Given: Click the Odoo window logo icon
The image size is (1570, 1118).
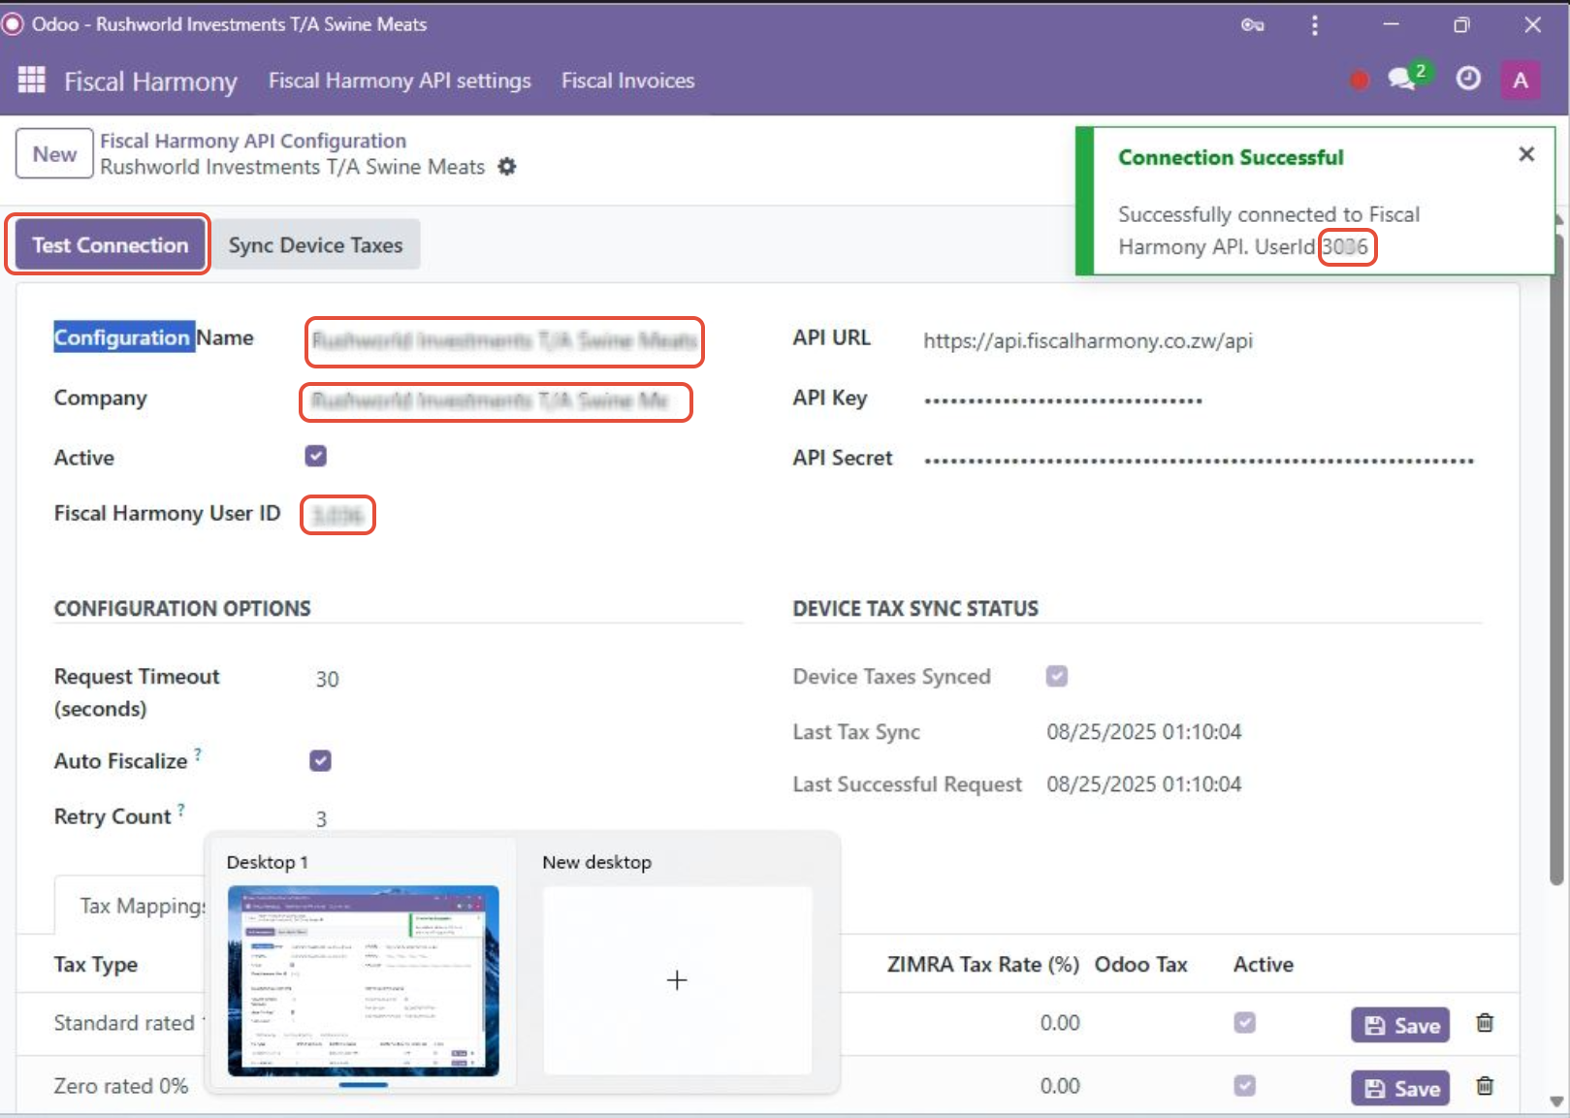Looking at the screenshot, I should pyautogui.click(x=13, y=24).
